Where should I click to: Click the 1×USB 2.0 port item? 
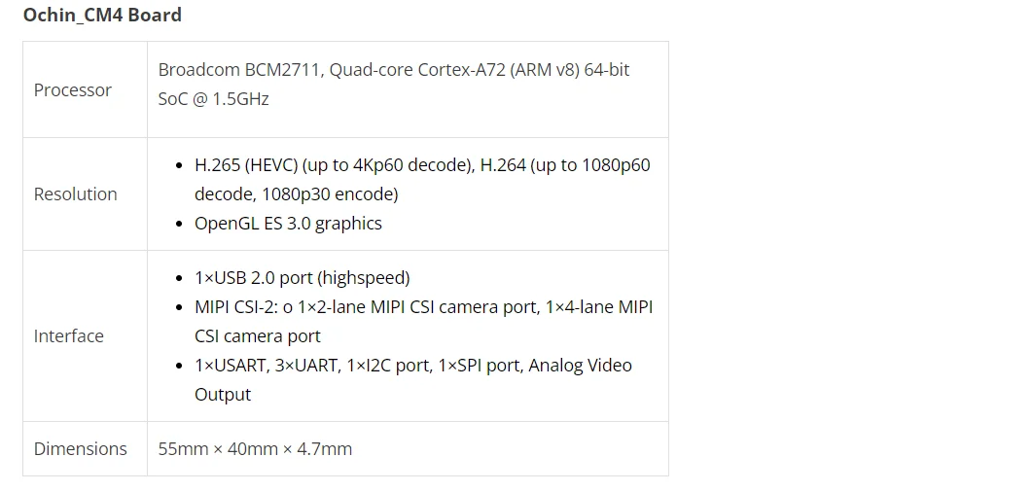[x=302, y=277]
